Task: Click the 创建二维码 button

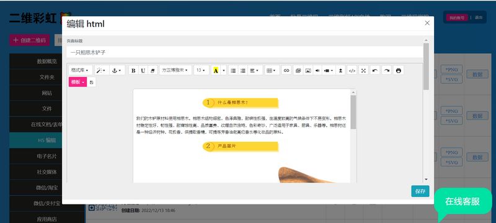Action: 30,40
